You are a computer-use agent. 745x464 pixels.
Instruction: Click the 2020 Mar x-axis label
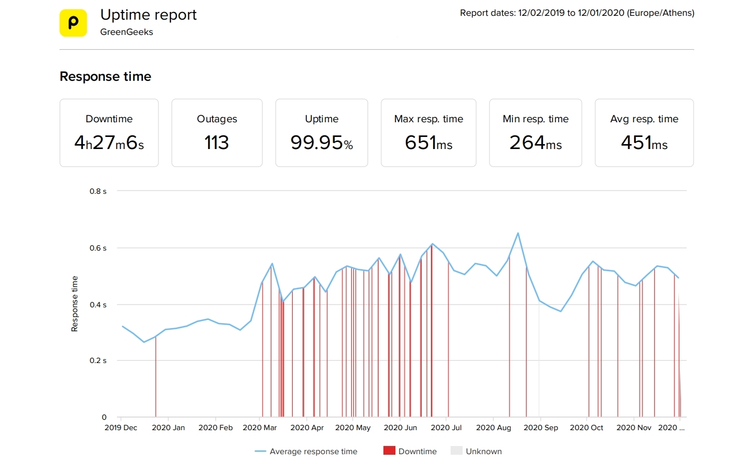(259, 428)
